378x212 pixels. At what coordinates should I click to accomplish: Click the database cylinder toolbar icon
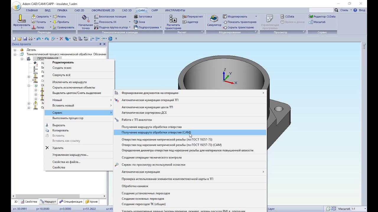110,39
